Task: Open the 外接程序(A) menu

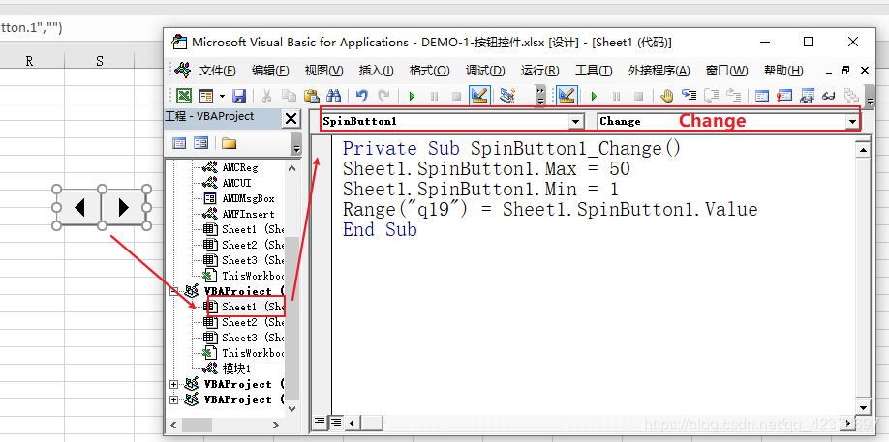Action: [659, 71]
